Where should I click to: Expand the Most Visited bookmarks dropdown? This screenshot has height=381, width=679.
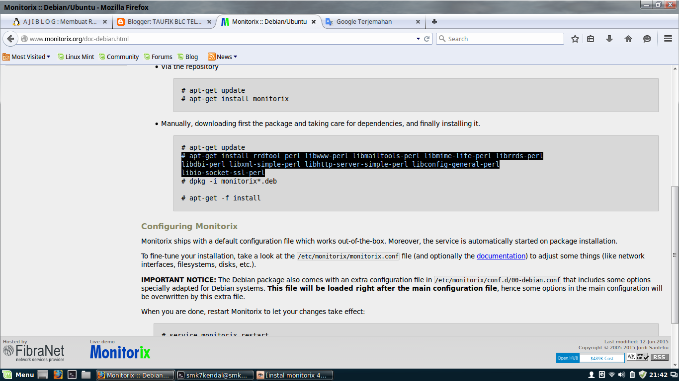(x=26, y=57)
